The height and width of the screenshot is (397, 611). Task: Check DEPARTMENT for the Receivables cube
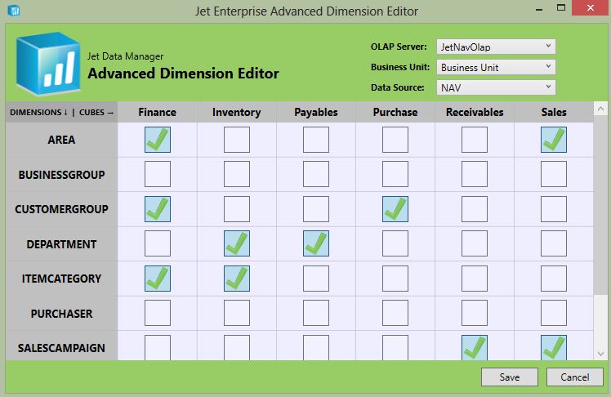475,243
